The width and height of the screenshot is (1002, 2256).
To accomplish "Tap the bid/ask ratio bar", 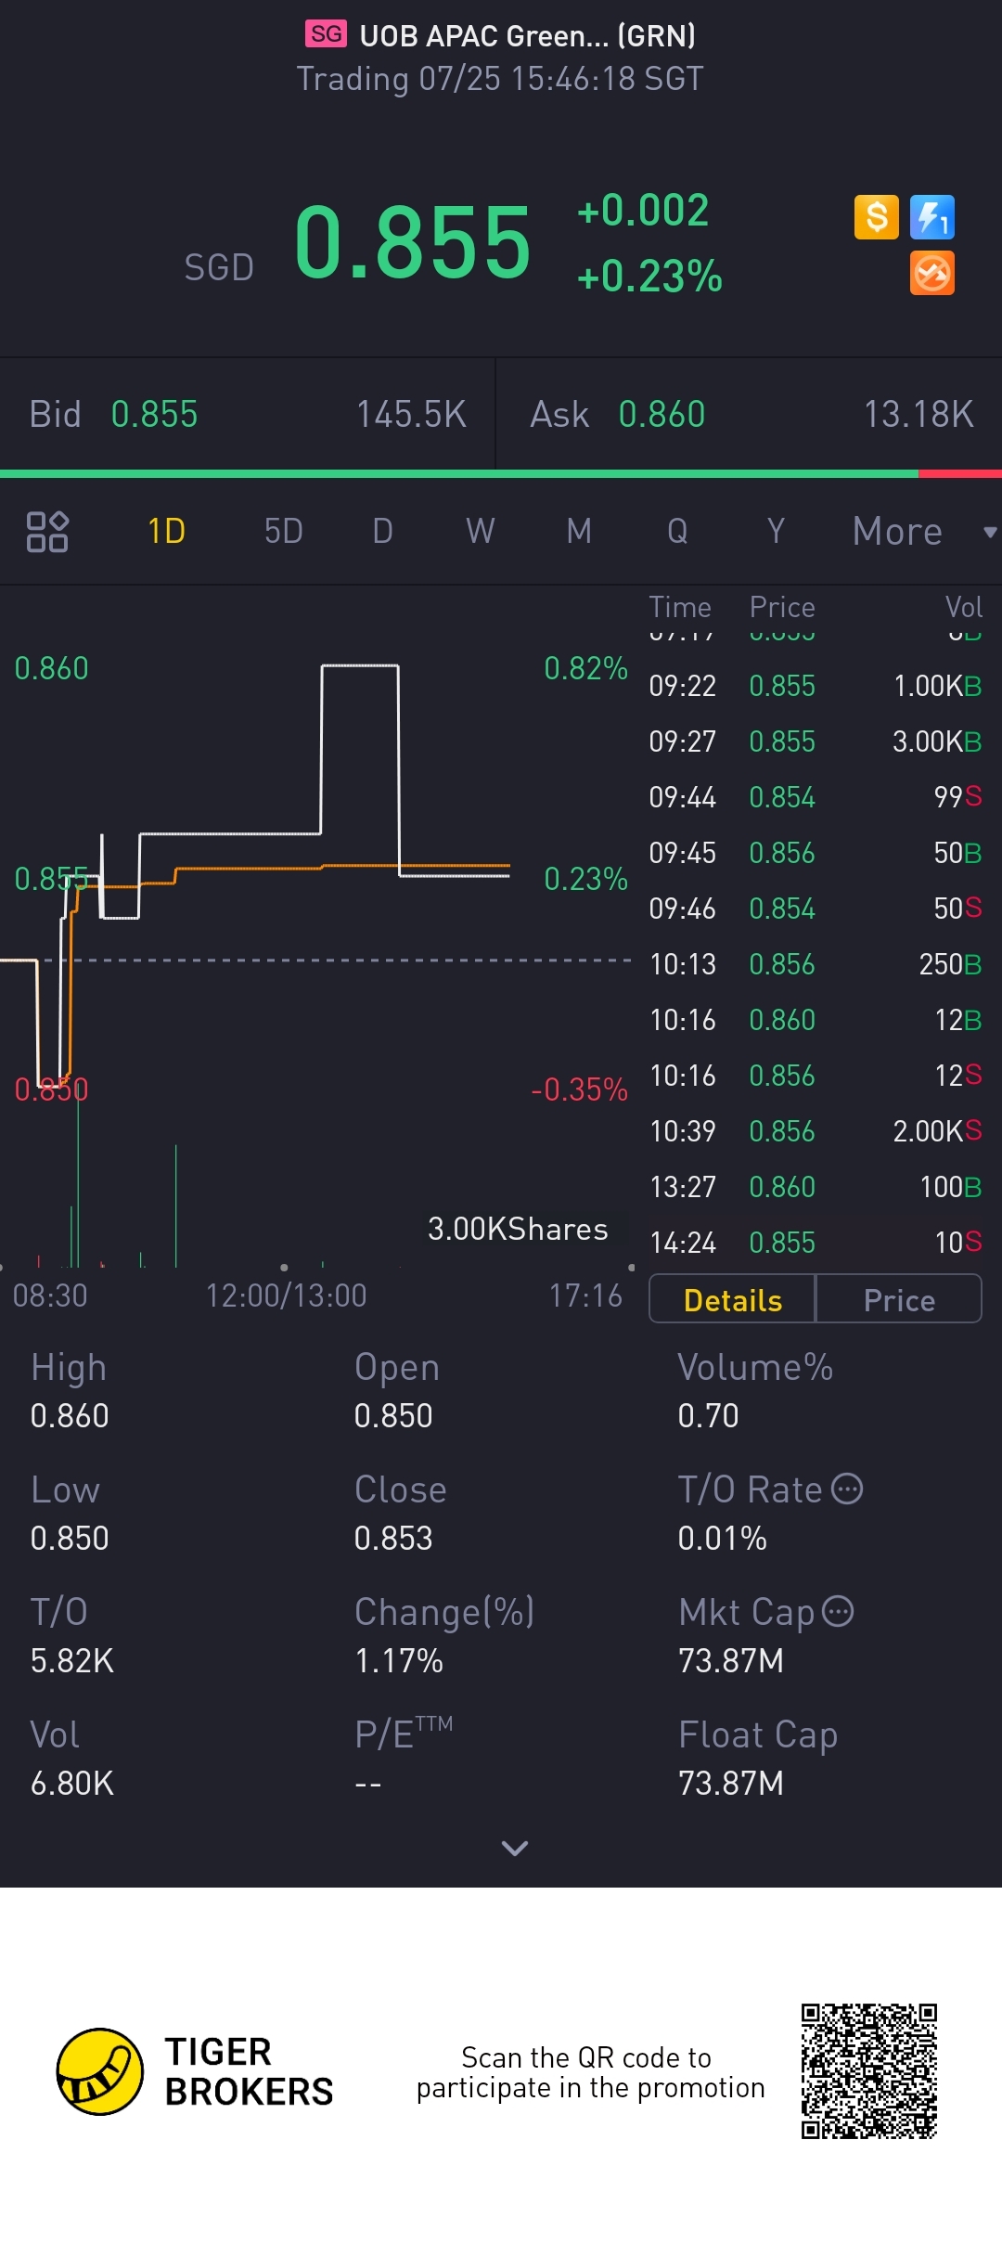I will coord(501,474).
